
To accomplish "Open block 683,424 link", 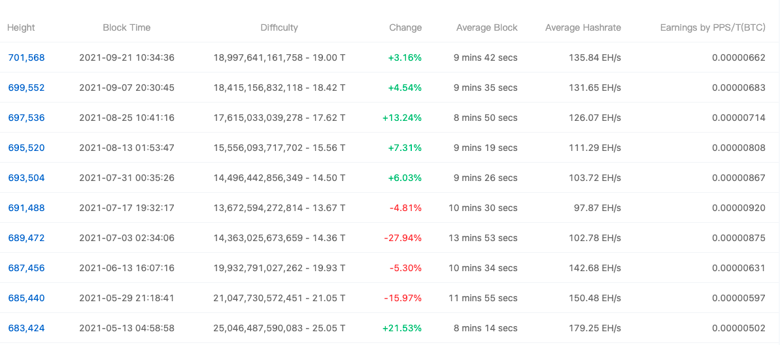I will coord(26,328).
